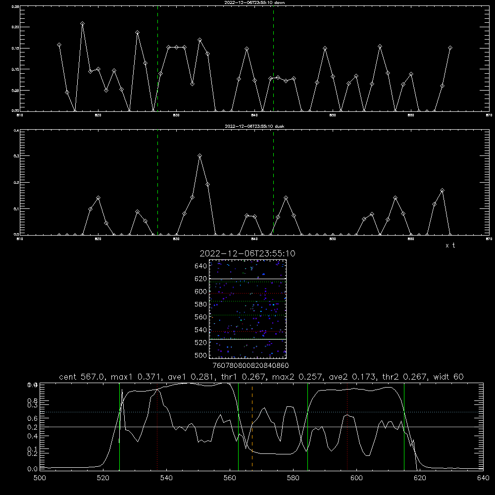Click the dusk plot green dashed line near 828

[157, 182]
